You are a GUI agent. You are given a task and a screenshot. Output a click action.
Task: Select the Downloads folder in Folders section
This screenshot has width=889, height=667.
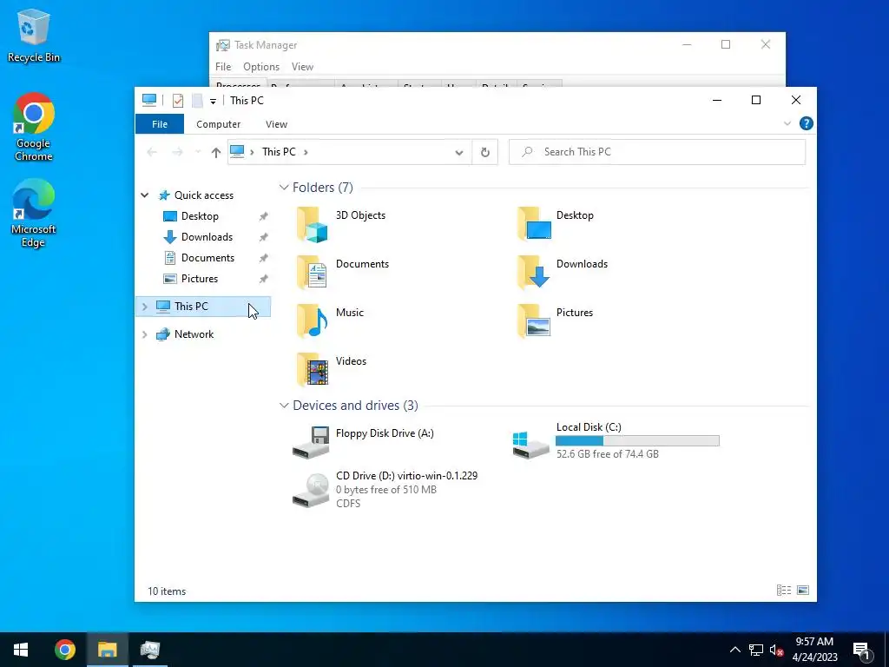(563, 272)
